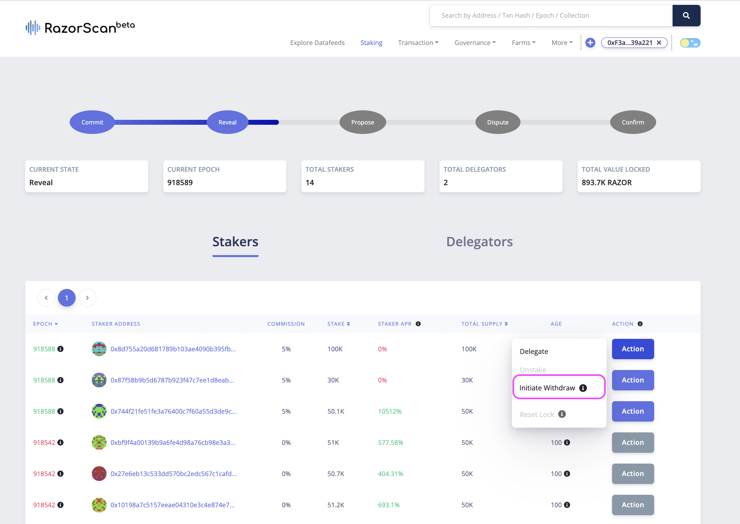
Task: Expand the More navigation dropdown
Action: pyautogui.click(x=562, y=43)
